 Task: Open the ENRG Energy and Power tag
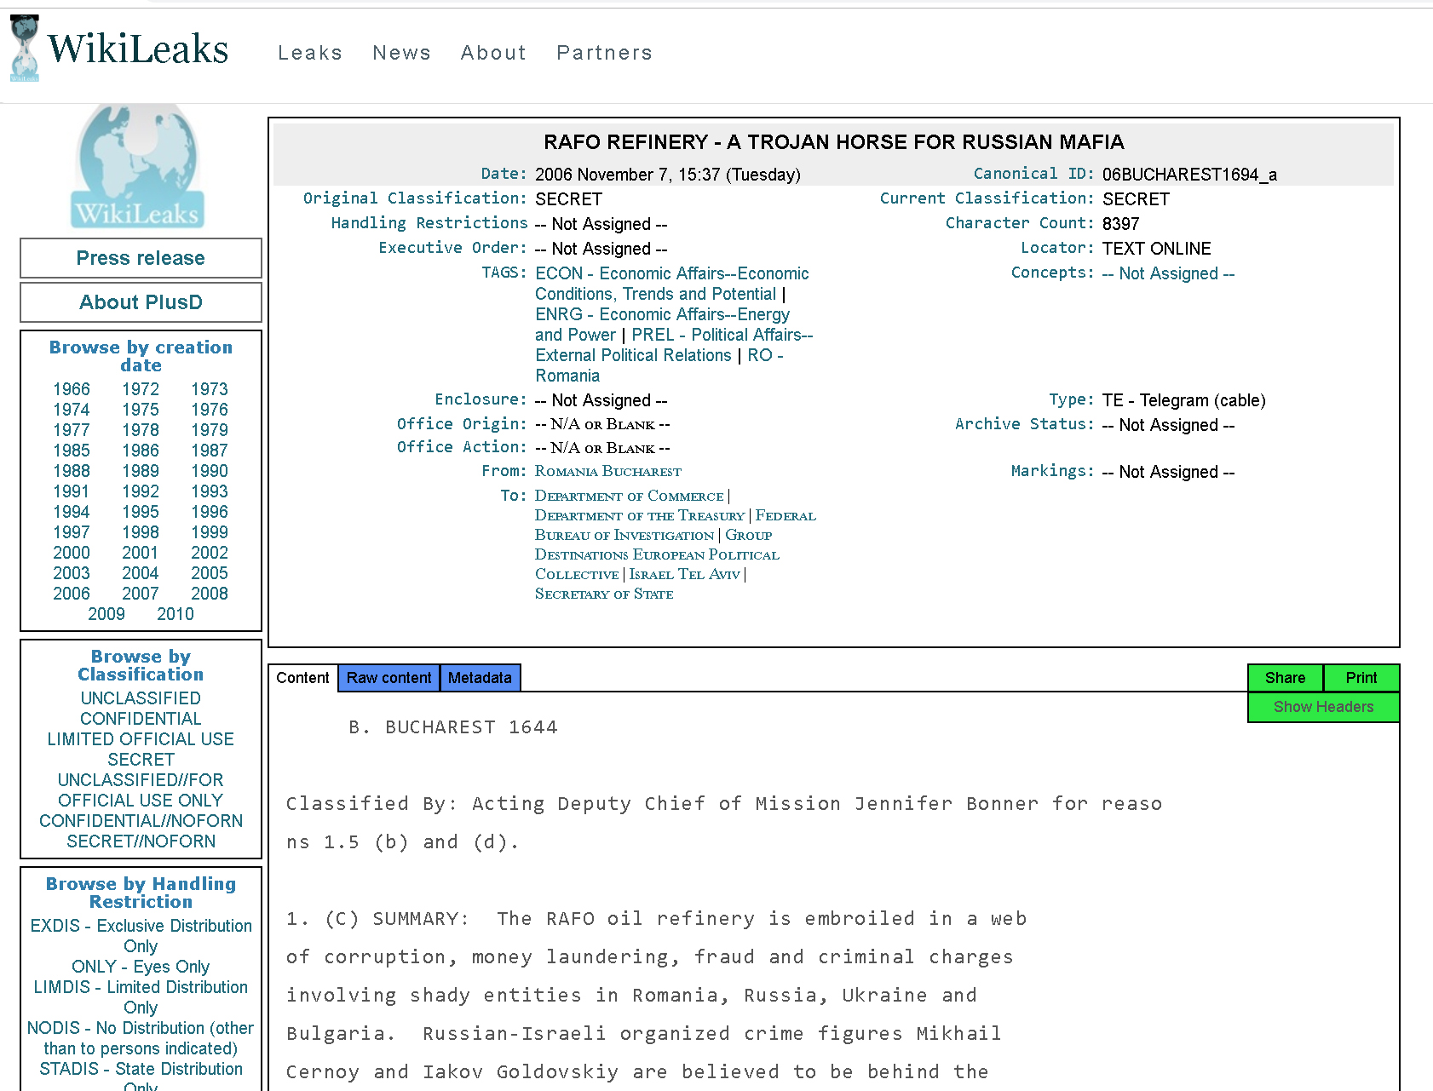click(662, 324)
